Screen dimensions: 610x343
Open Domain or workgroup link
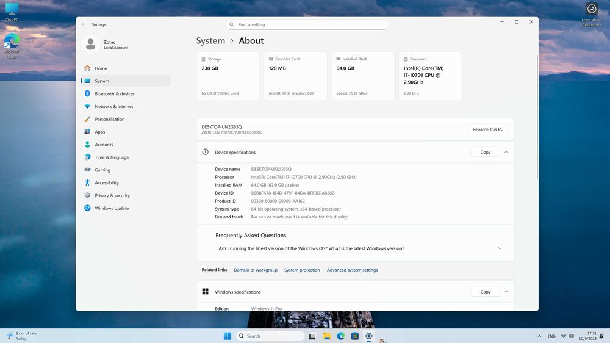[x=256, y=270]
